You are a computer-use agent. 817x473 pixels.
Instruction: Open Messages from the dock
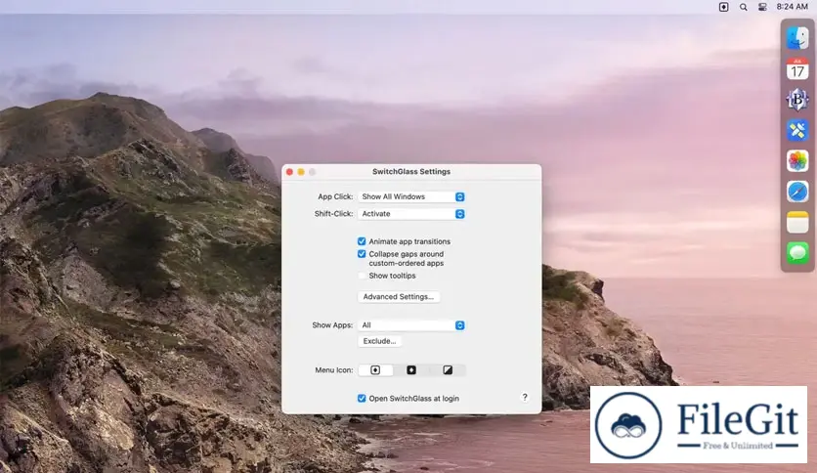pos(797,253)
